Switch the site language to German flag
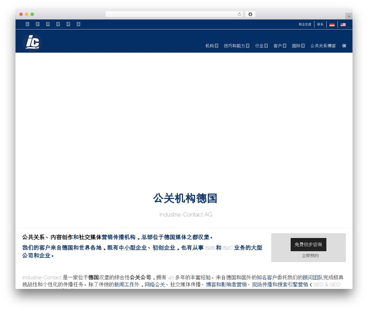Image resolution: width=368 pixels, height=311 pixels. point(332,25)
